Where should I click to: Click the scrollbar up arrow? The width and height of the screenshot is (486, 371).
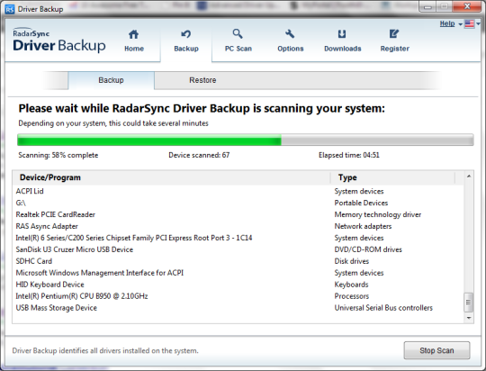[x=469, y=176]
